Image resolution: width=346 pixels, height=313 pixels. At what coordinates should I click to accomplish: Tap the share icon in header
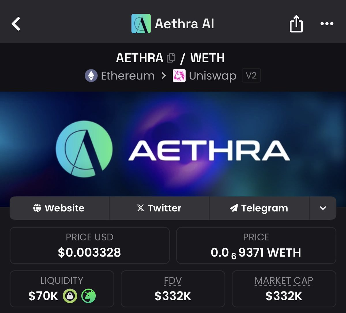click(x=296, y=24)
